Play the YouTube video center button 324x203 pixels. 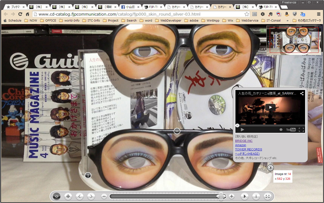point(270,107)
